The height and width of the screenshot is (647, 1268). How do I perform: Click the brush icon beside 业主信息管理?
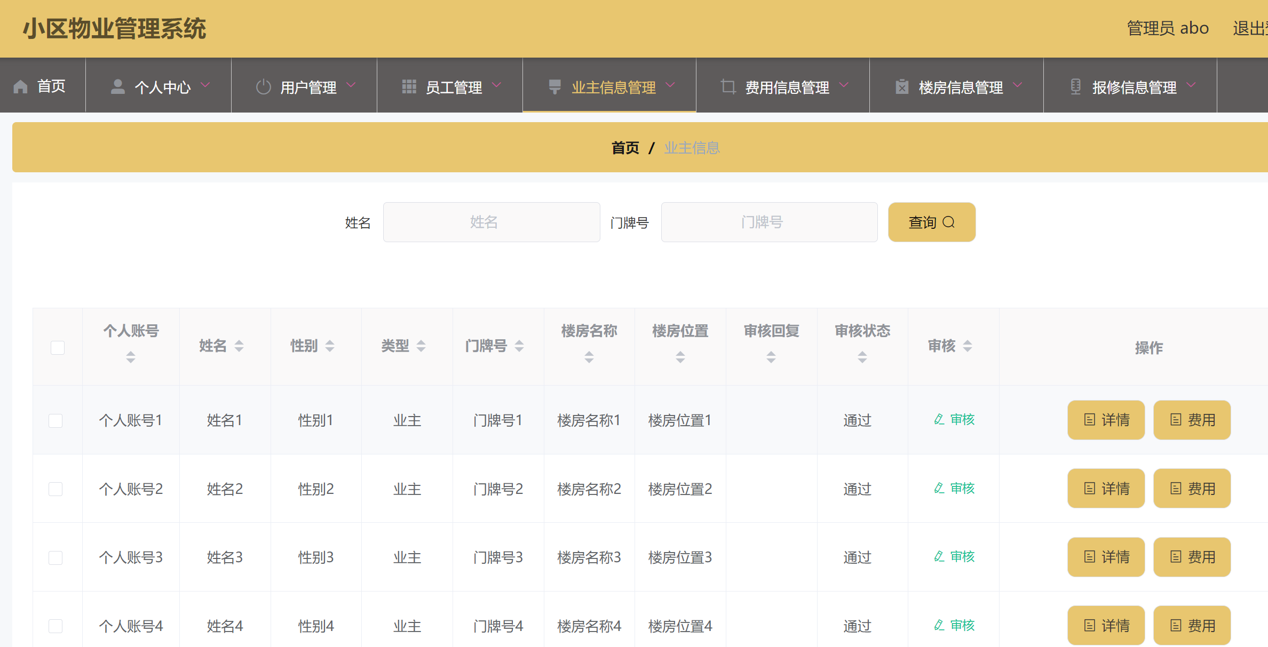point(555,86)
